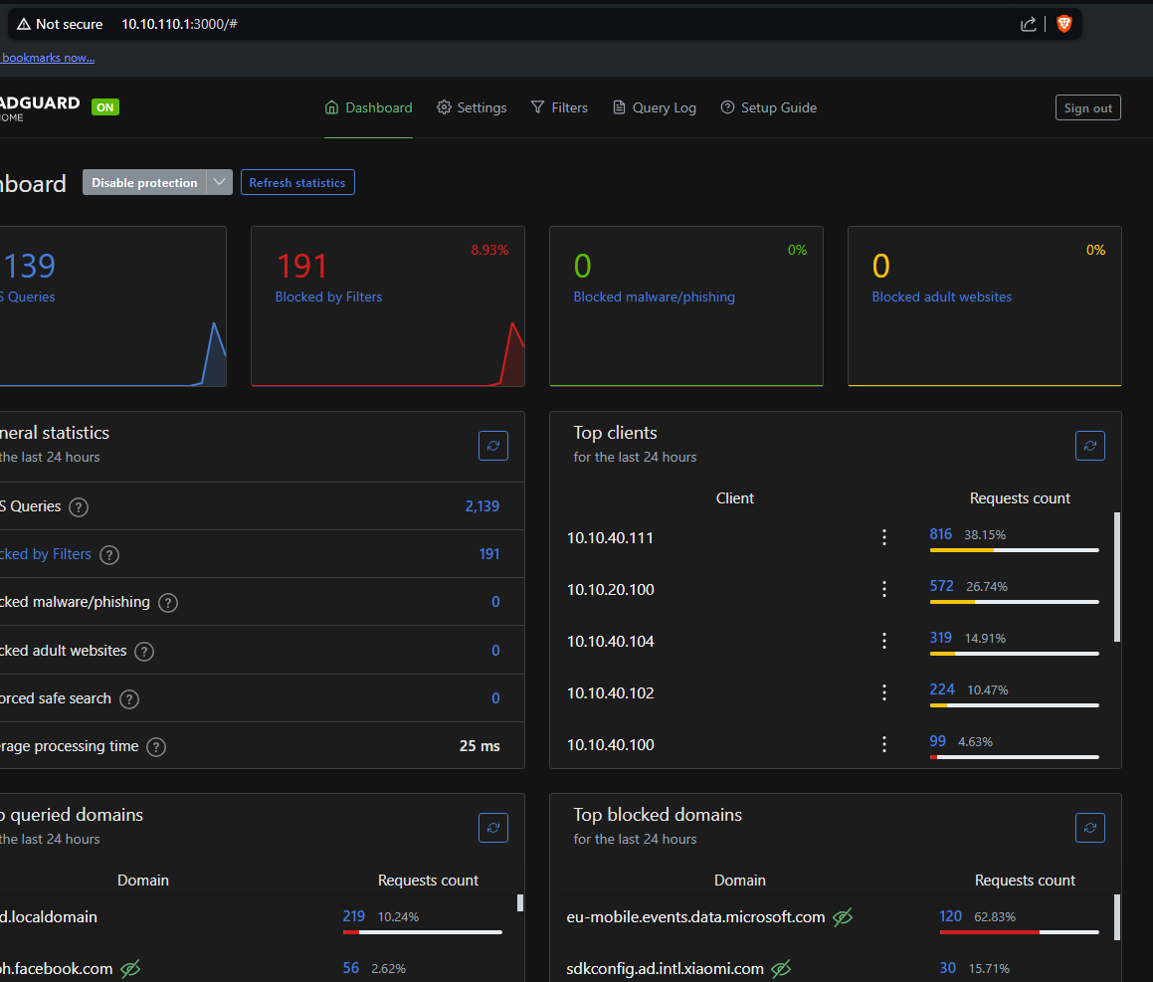Click help icon beside Average processing time

click(156, 747)
